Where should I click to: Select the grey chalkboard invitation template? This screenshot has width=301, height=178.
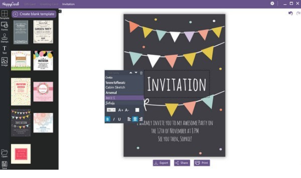coord(21,32)
